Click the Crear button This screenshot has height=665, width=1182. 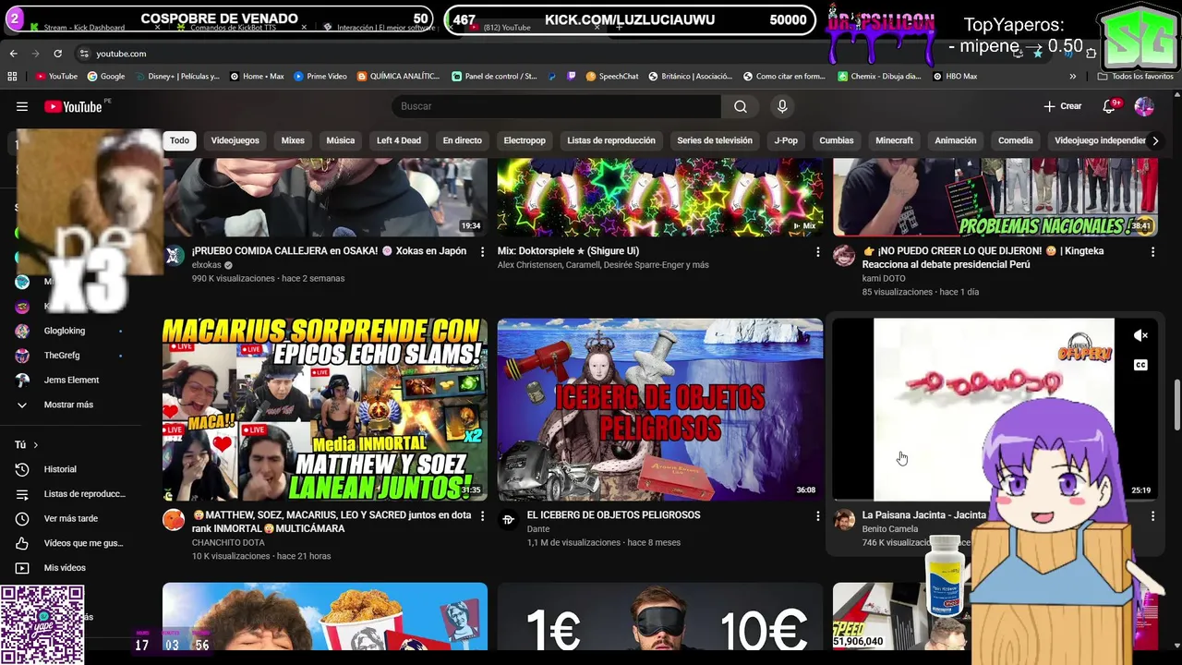tap(1062, 106)
